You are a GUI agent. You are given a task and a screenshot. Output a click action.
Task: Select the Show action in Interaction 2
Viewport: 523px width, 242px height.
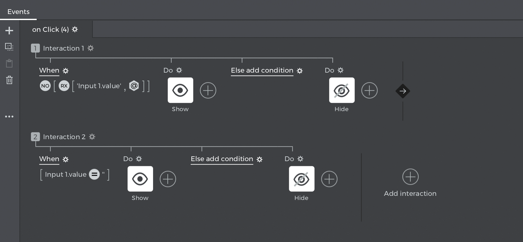140,179
